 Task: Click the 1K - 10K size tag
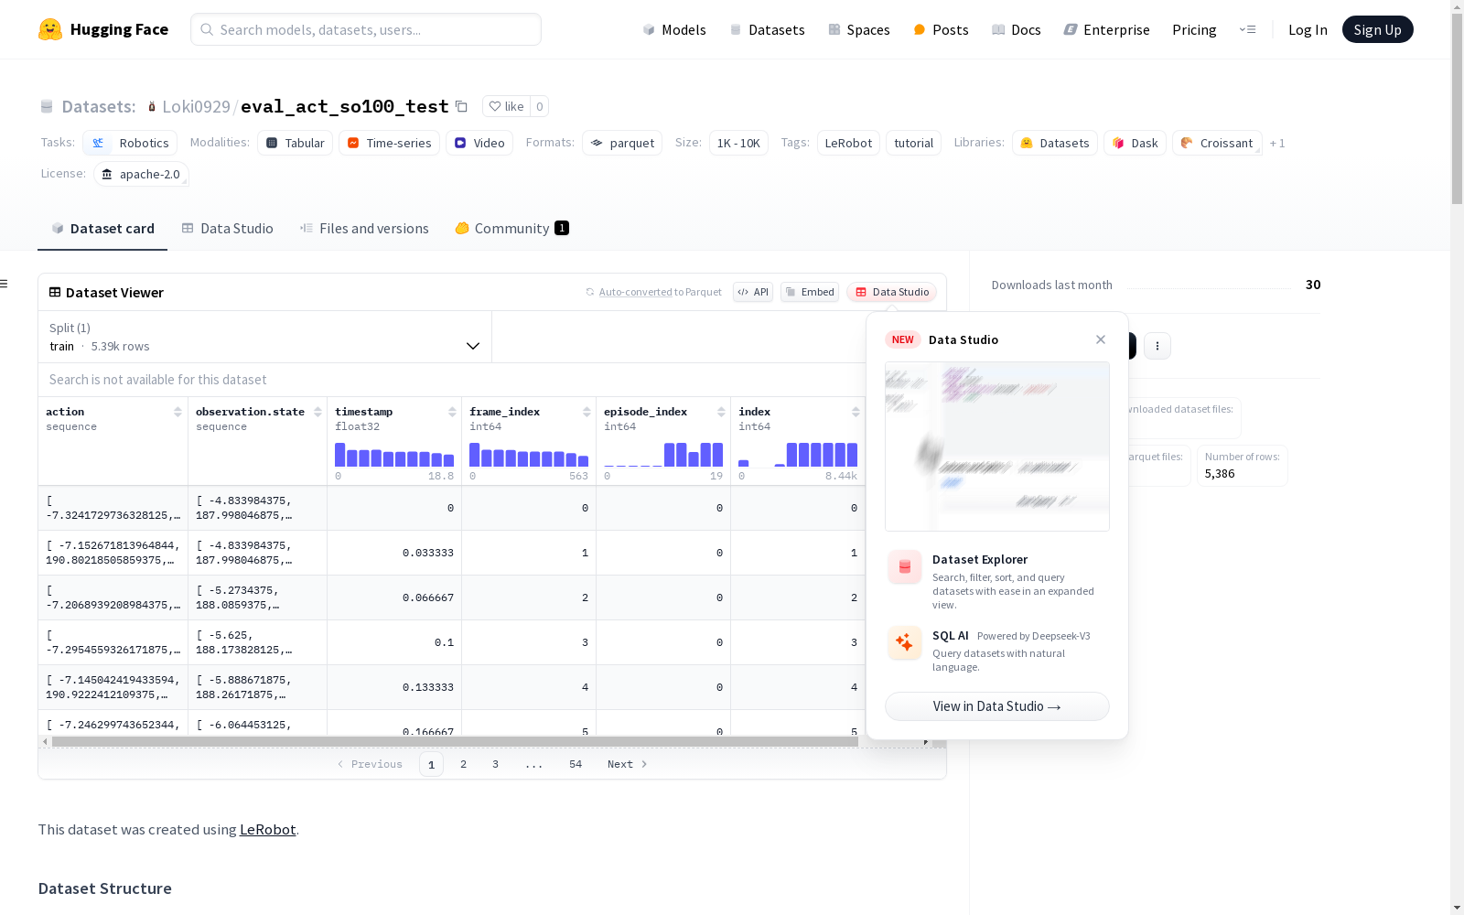738,143
